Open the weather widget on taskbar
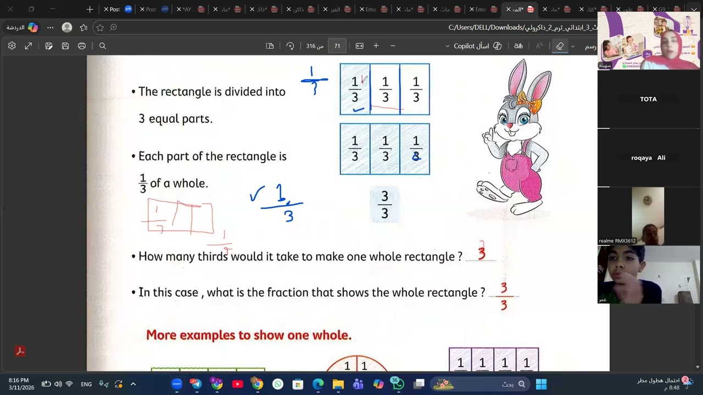This screenshot has width=703, height=395. click(666, 384)
